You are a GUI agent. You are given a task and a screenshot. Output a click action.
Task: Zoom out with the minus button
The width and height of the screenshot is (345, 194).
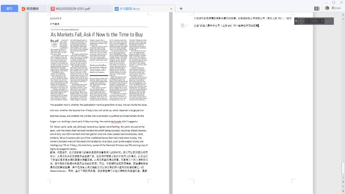(306, 21)
